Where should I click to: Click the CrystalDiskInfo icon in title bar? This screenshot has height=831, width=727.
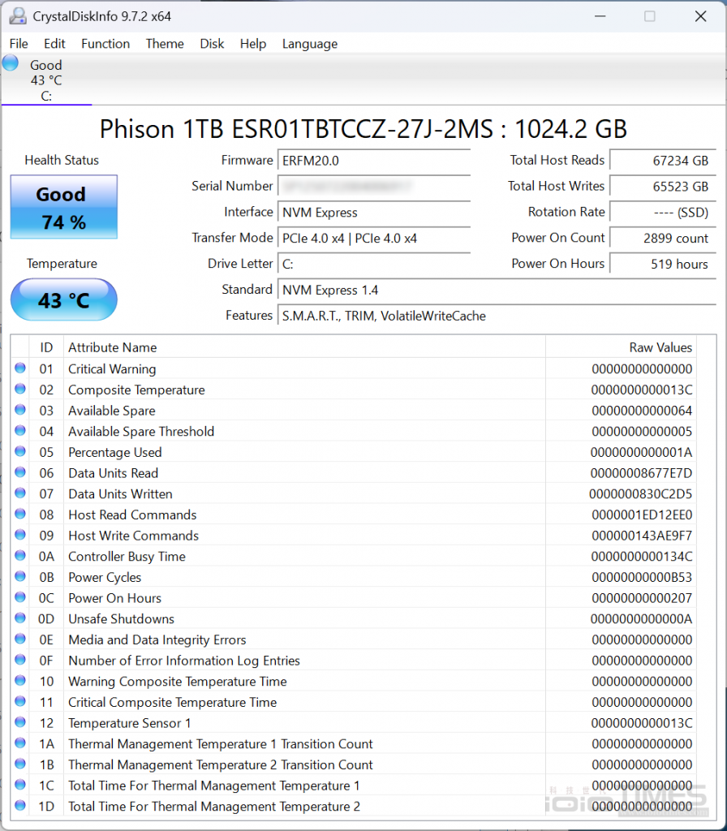pyautogui.click(x=18, y=15)
